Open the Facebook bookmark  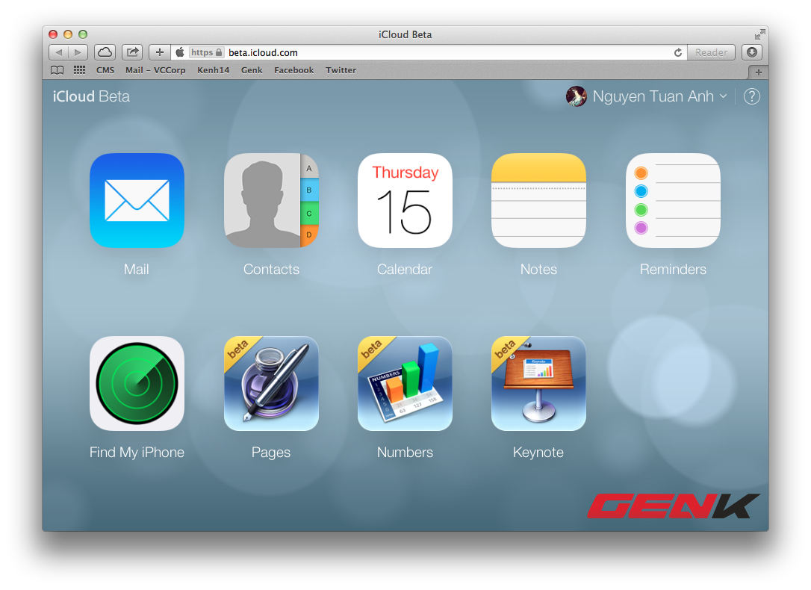293,69
